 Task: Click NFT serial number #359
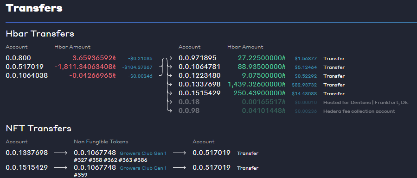[x=81, y=175]
